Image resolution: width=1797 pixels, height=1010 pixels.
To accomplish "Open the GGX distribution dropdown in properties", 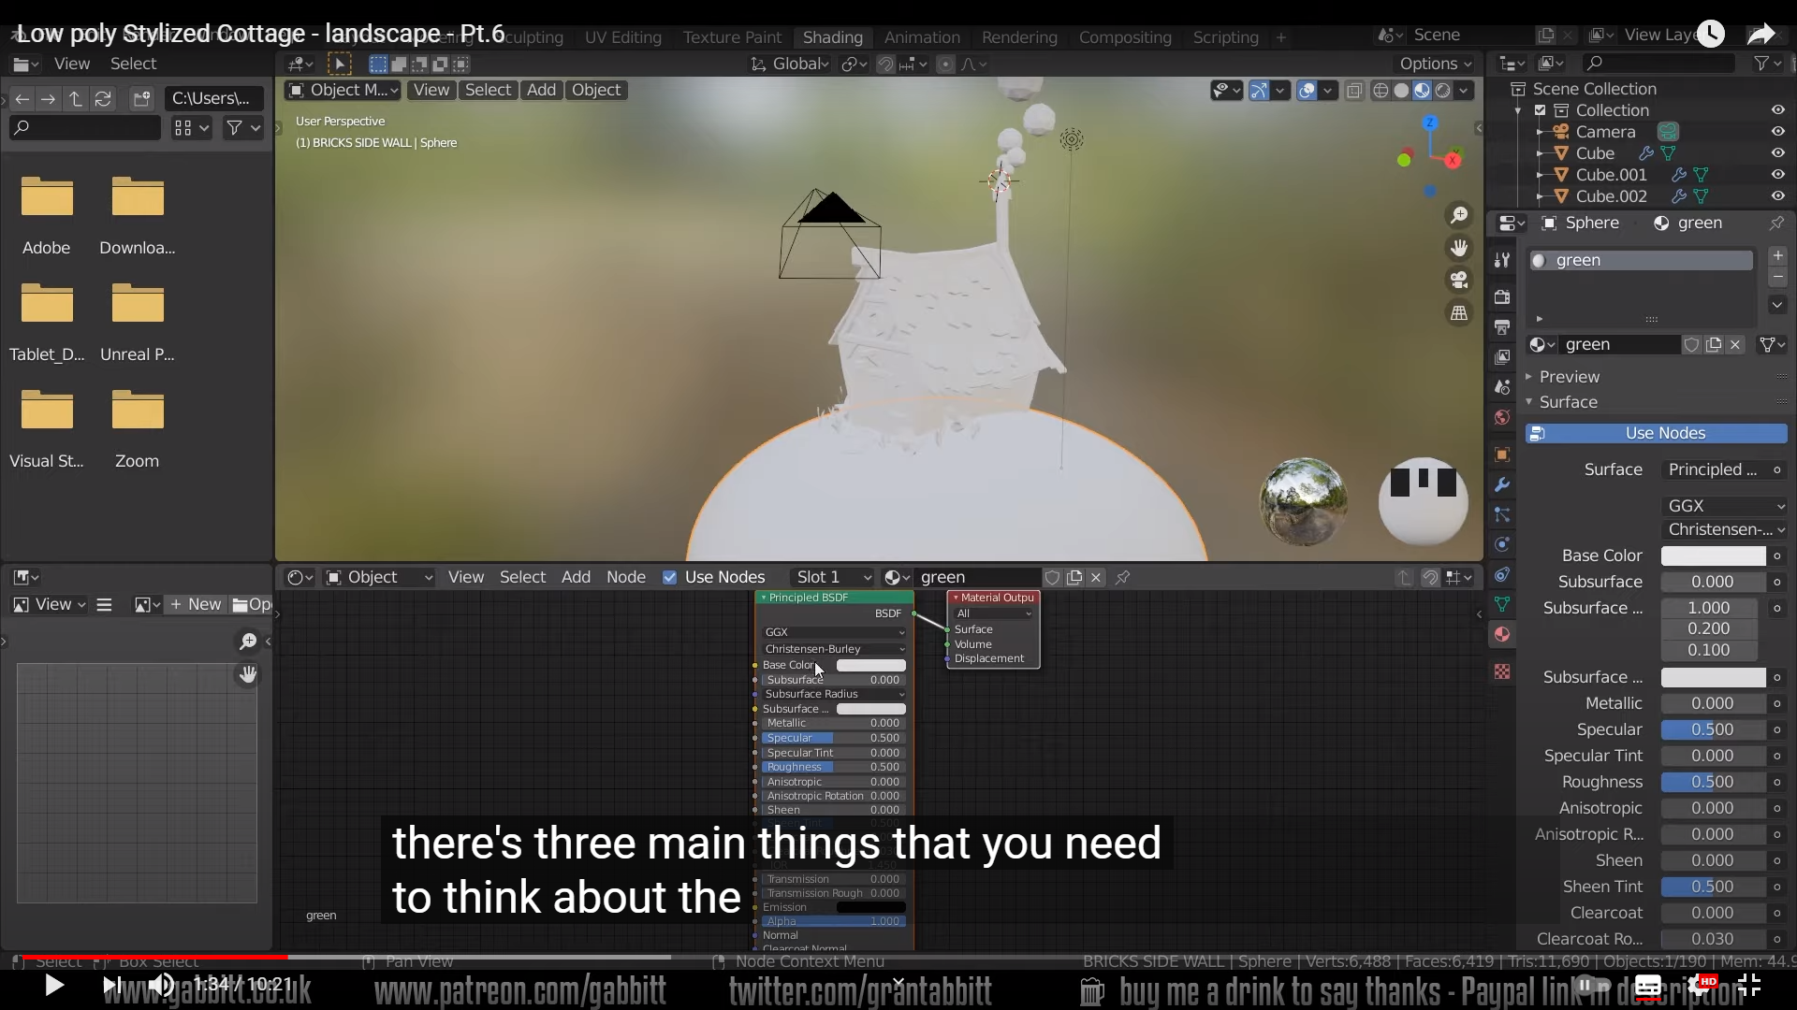I will (1725, 506).
